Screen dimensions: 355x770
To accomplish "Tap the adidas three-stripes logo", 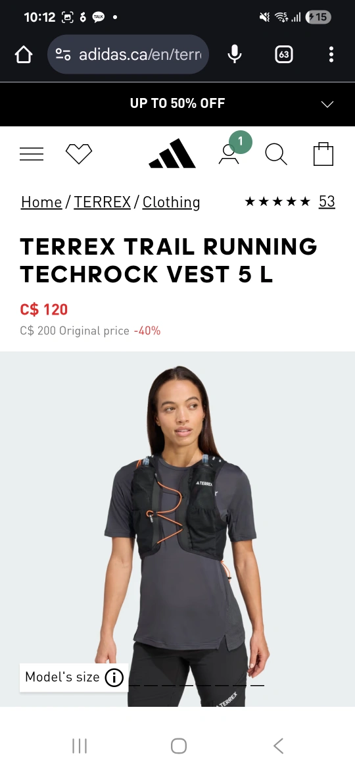I will pos(172,154).
